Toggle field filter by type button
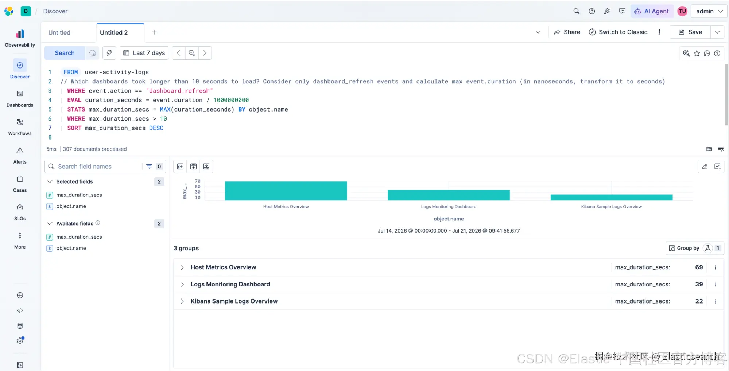729x371 pixels. click(154, 167)
